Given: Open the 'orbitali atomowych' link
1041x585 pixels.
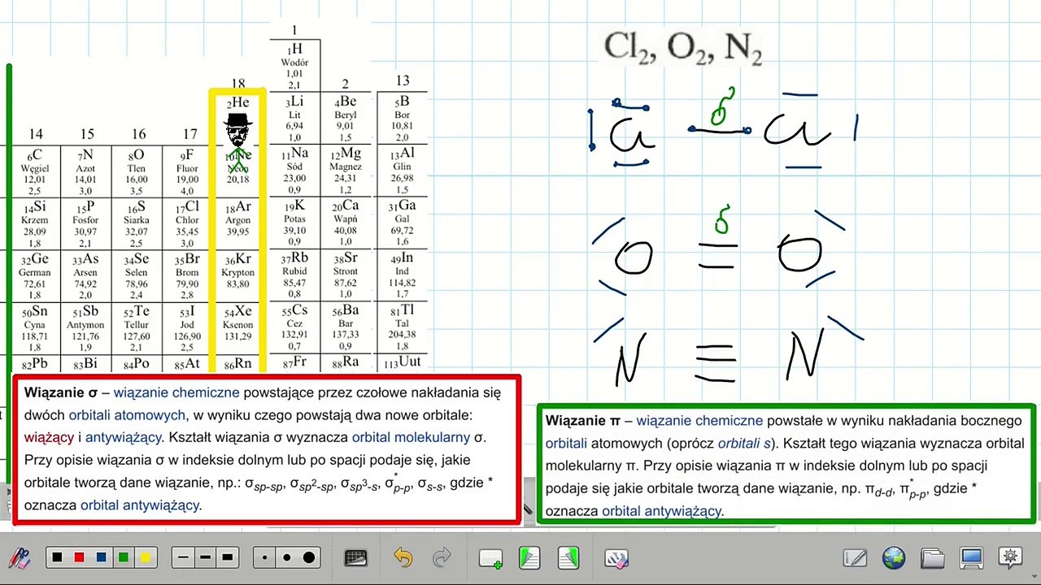Looking at the screenshot, I should (127, 415).
